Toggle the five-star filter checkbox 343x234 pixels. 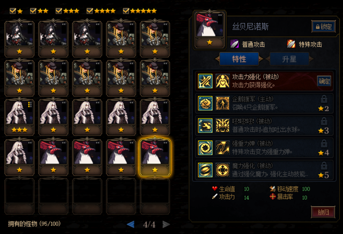[x=126, y=11]
